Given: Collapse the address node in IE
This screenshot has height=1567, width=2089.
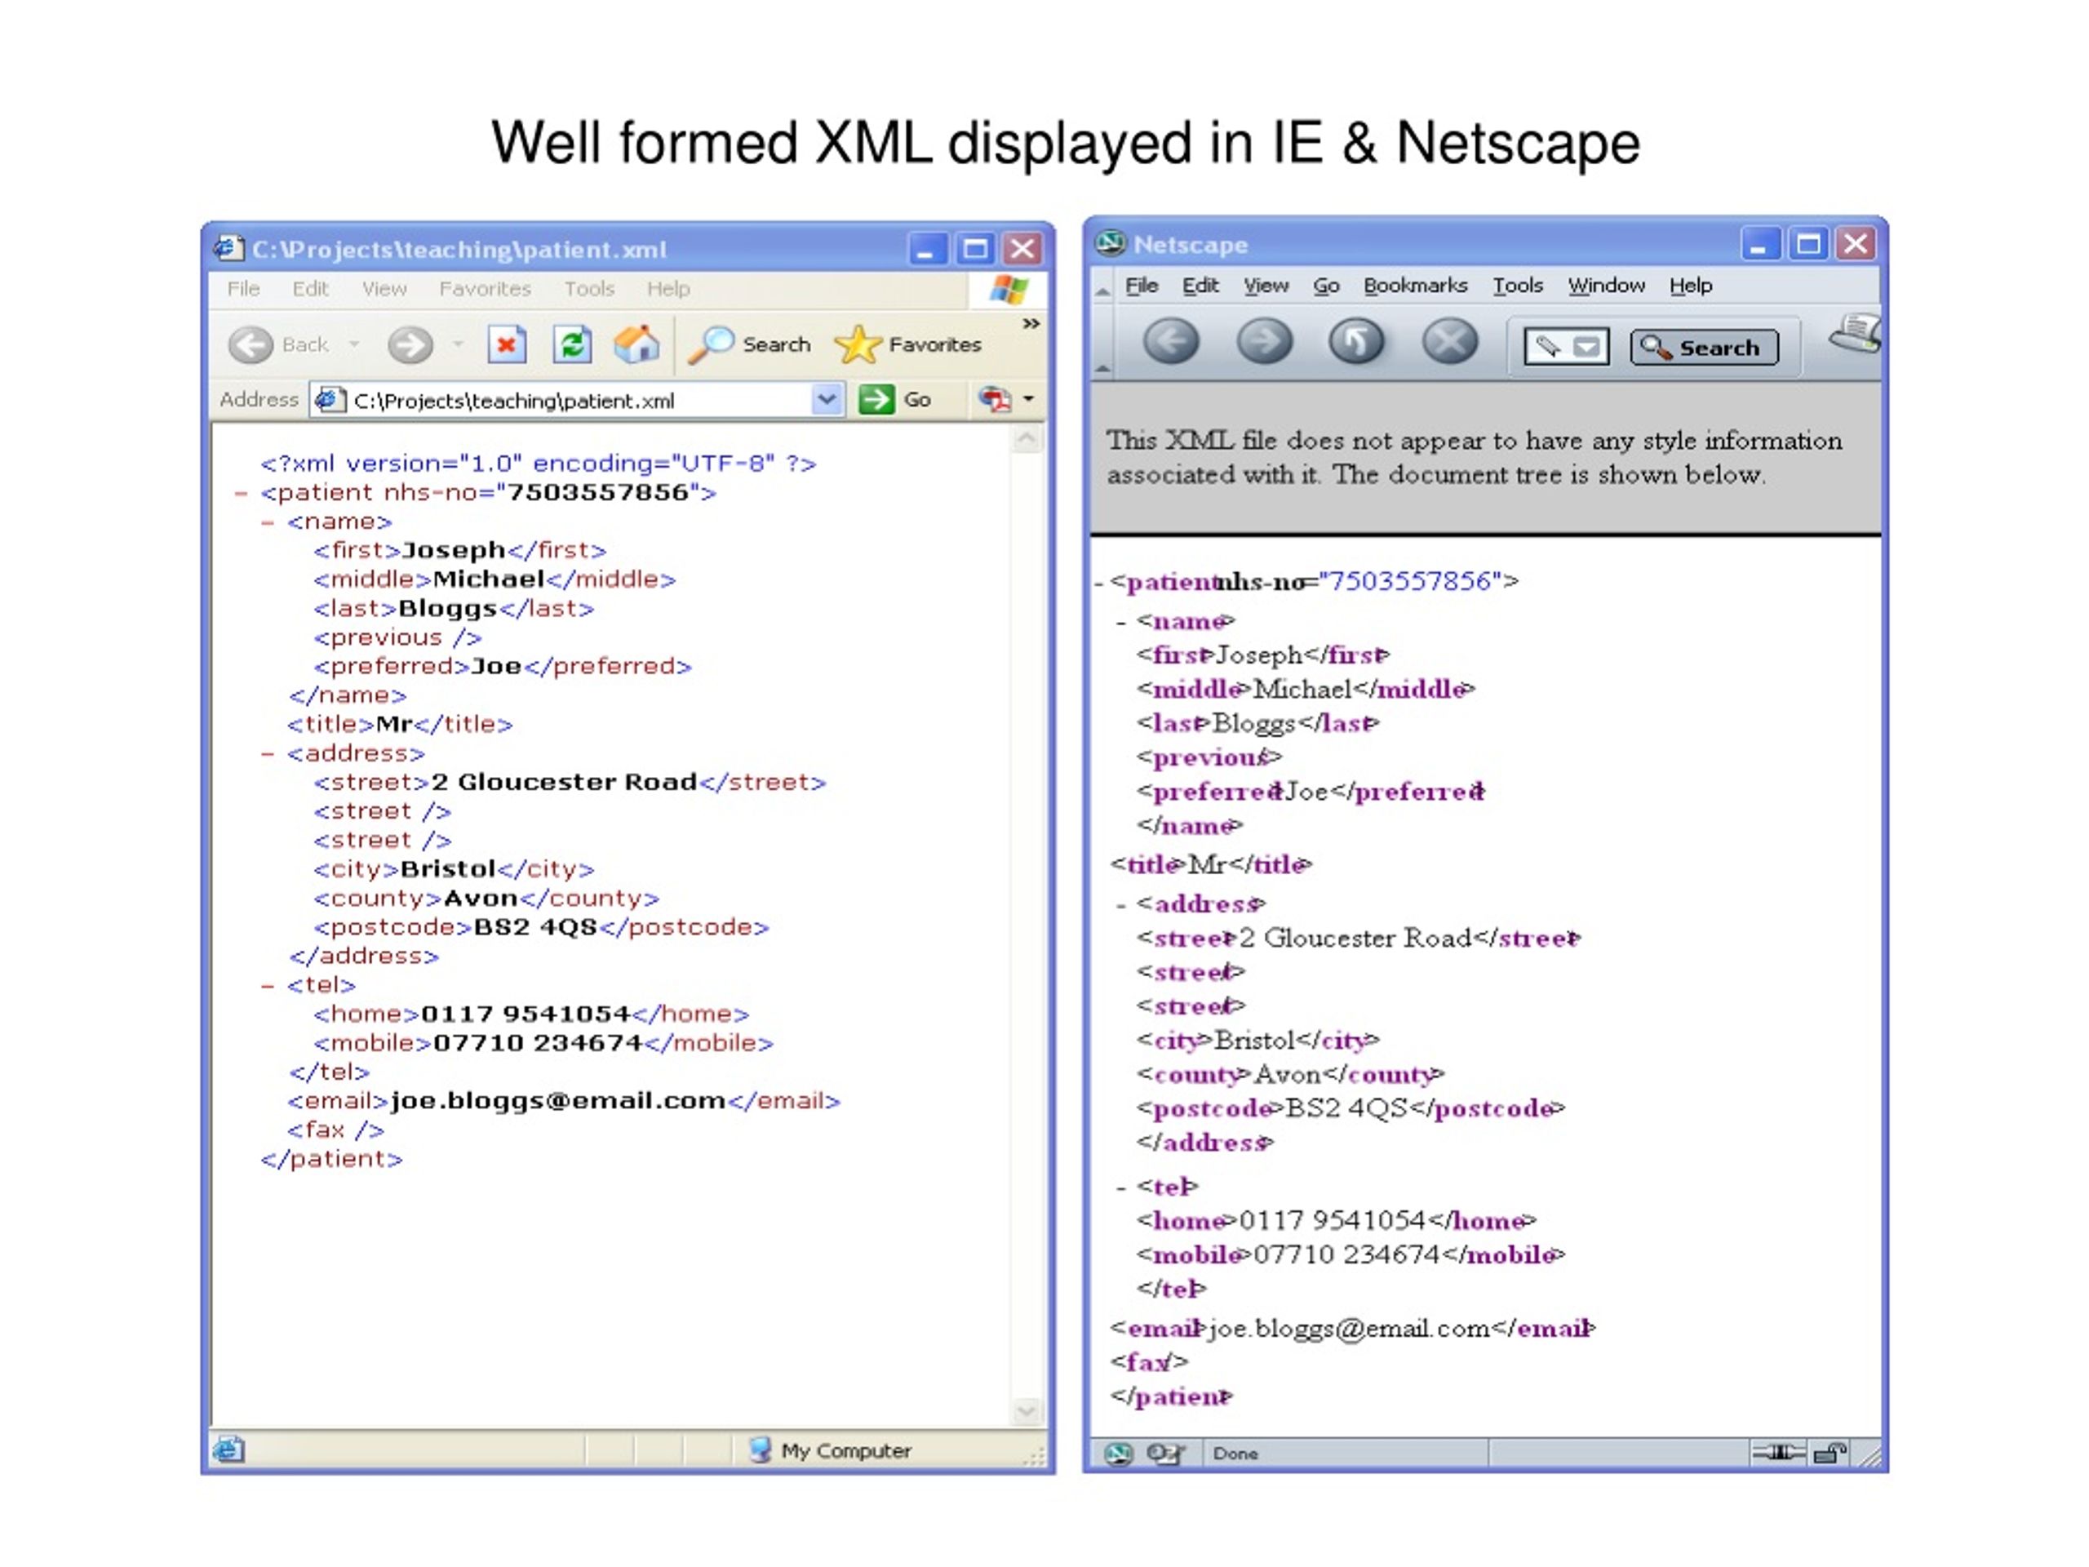Looking at the screenshot, I should tap(268, 754).
